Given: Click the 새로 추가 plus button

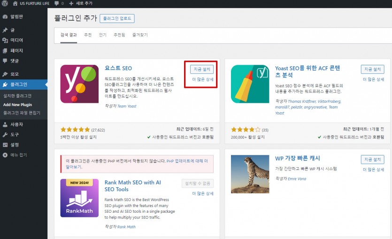Looking at the screenshot, I should (x=81, y=3).
